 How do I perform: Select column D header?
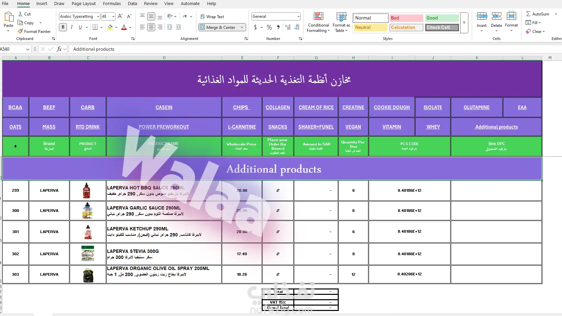pyautogui.click(x=164, y=58)
